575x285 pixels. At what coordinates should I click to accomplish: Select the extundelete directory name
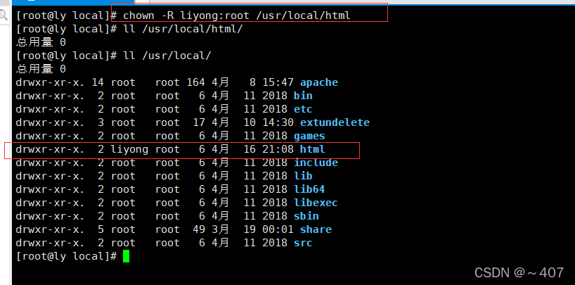click(335, 122)
